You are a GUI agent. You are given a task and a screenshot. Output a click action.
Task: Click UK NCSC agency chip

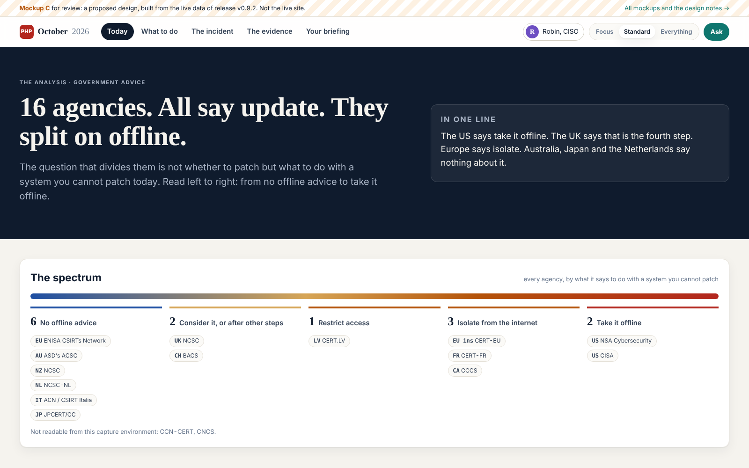(187, 341)
